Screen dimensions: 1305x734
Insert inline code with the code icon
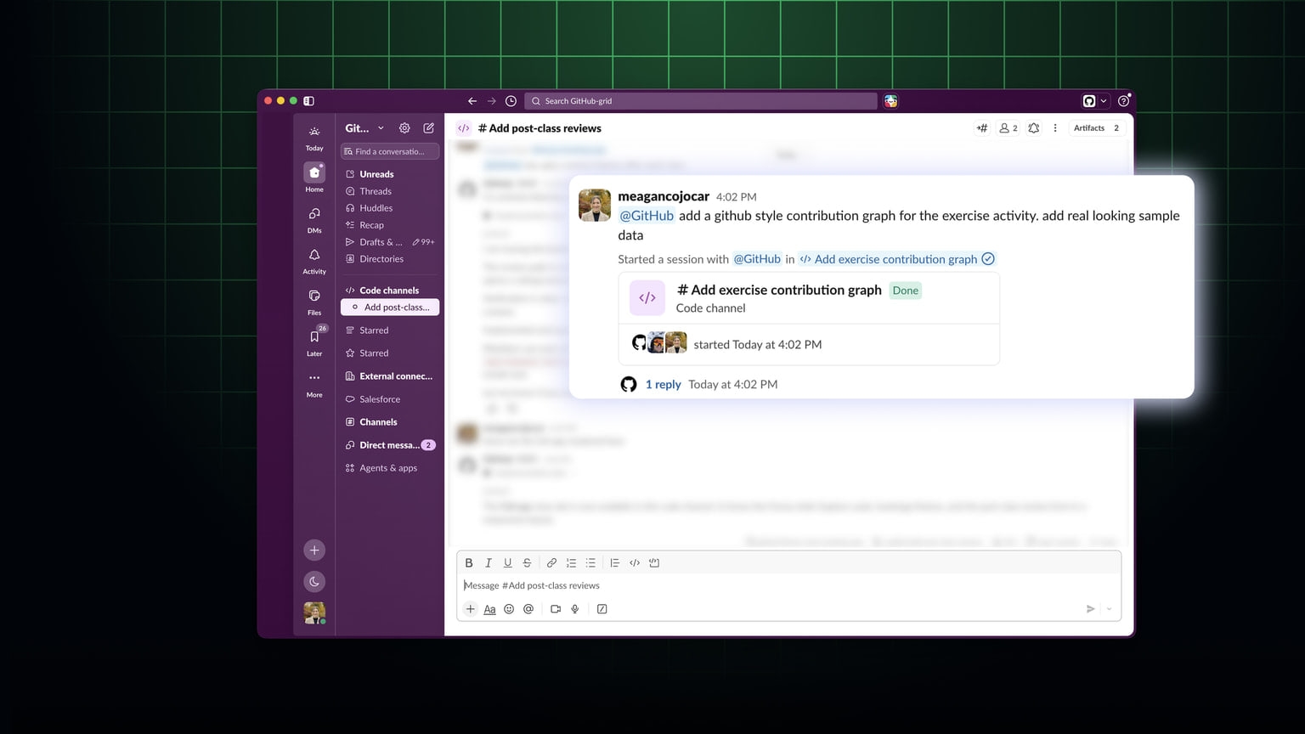(x=635, y=562)
